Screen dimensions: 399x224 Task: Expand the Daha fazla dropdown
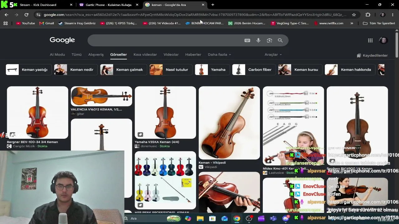(219, 54)
